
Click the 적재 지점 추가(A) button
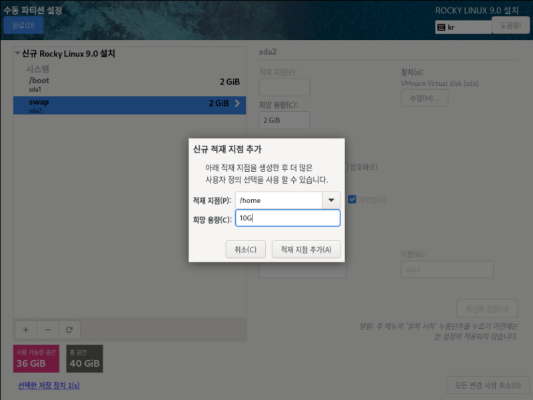coord(306,250)
